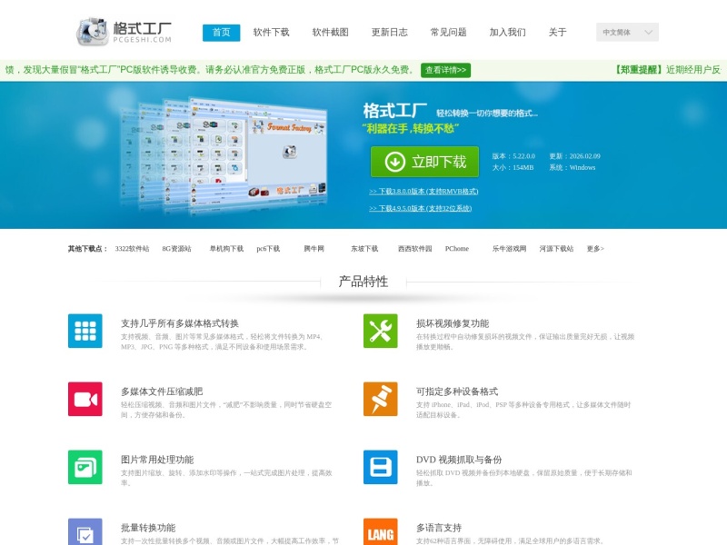Viewport: 727px width, 545px height.
Task: Click heading 批量转换功能
Action: (x=148, y=528)
